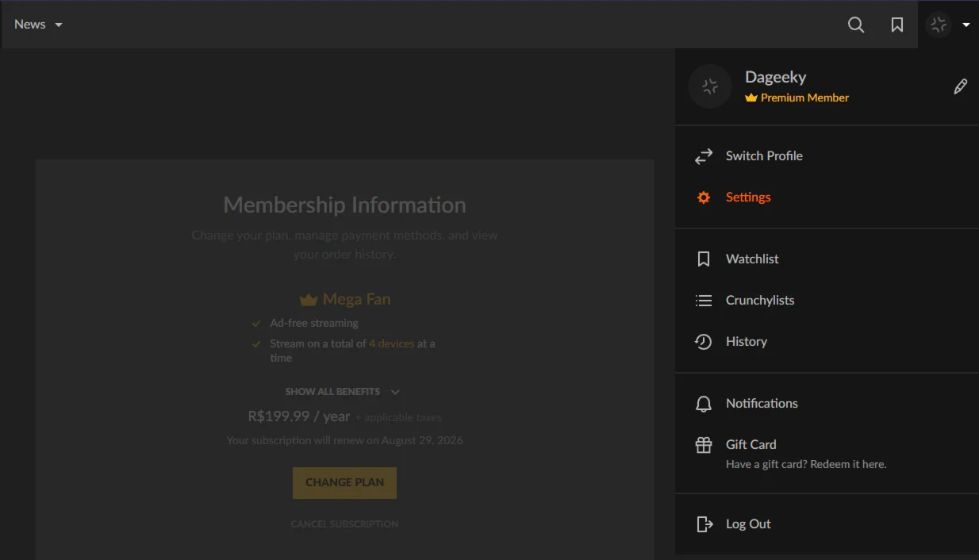
Task: Click the Cancel Subscription link
Action: pyautogui.click(x=344, y=524)
